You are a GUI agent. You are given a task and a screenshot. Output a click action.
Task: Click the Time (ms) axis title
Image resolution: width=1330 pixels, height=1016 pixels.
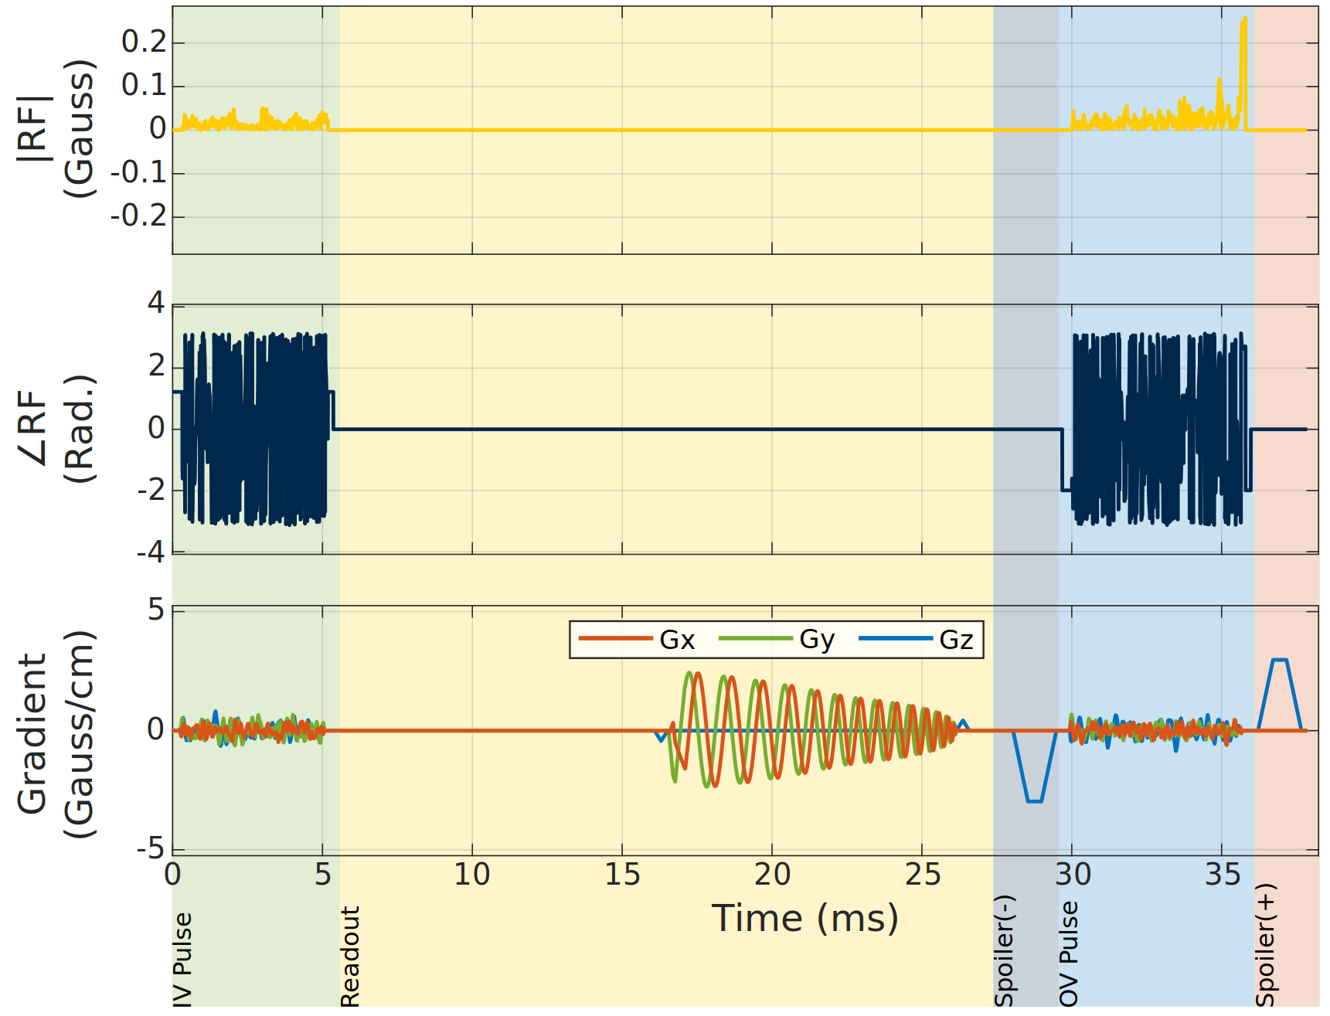[804, 919]
